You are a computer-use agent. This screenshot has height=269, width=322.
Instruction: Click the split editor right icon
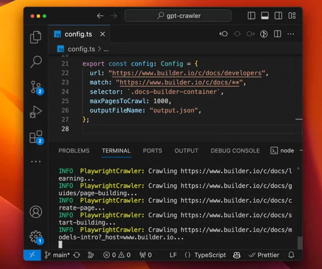[277, 34]
